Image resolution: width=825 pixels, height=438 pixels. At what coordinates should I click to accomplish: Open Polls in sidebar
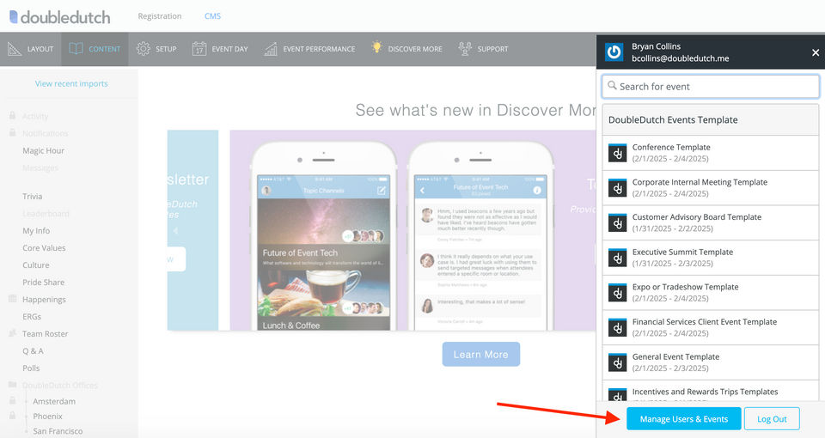[31, 368]
